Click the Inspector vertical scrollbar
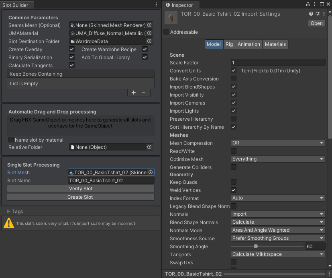 point(330,76)
